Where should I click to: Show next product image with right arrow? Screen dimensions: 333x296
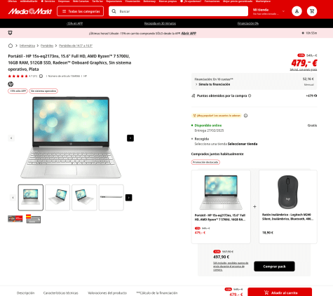pyautogui.click(x=130, y=138)
